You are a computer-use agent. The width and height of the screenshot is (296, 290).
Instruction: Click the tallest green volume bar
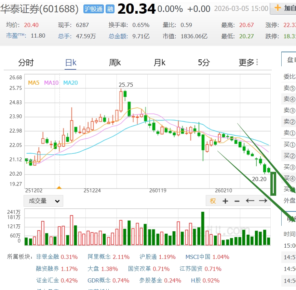[x=203, y=228]
